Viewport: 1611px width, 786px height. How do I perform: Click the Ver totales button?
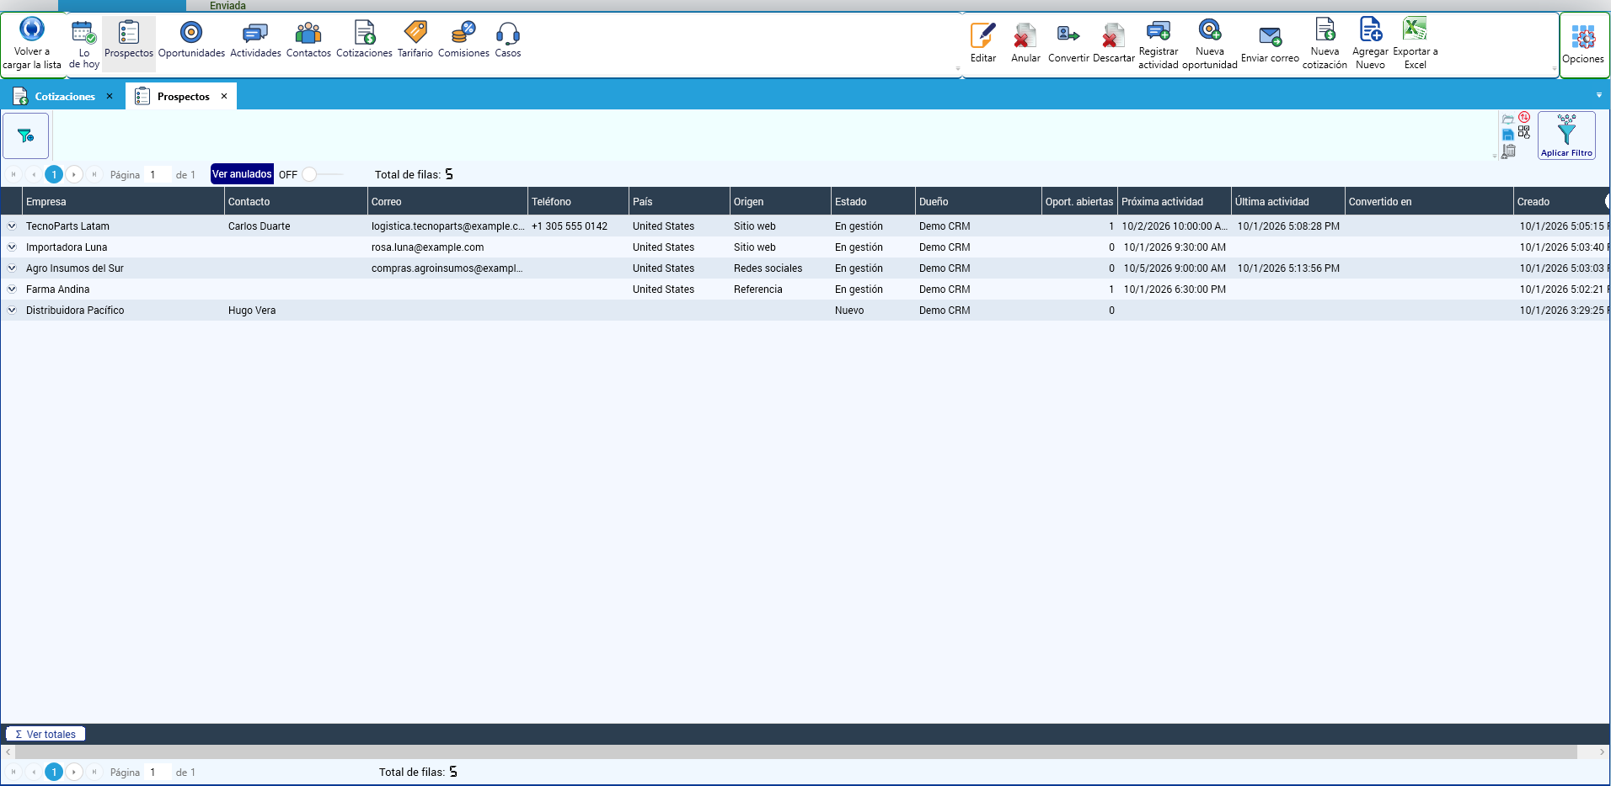[45, 734]
